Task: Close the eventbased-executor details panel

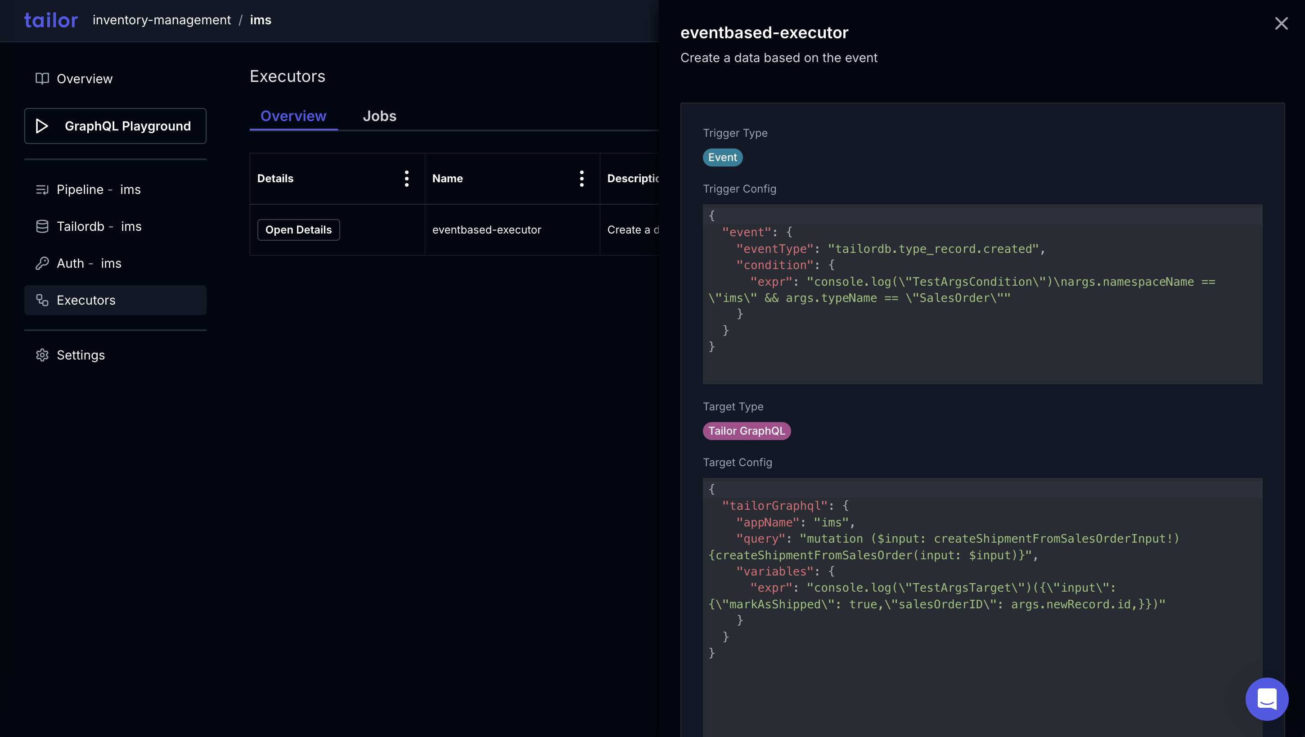Action: pyautogui.click(x=1281, y=23)
